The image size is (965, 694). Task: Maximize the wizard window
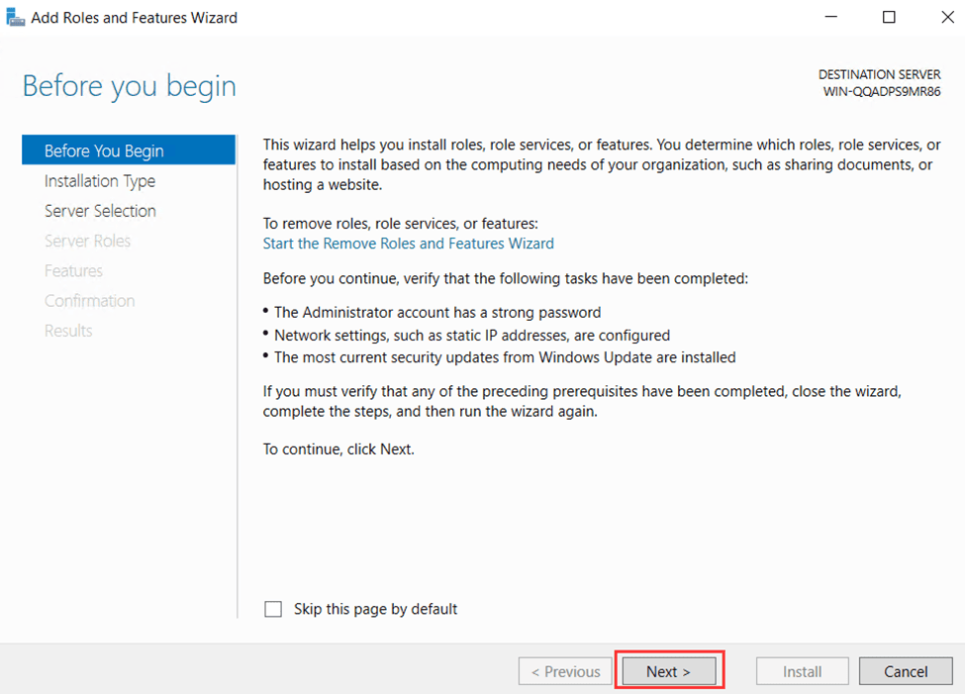[889, 17]
